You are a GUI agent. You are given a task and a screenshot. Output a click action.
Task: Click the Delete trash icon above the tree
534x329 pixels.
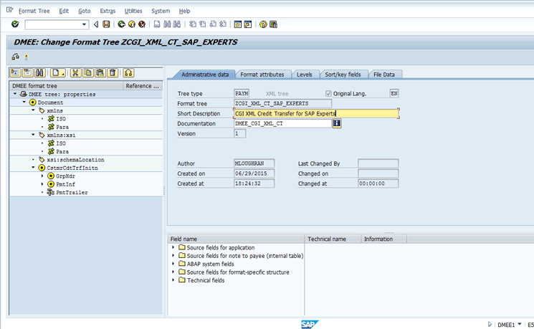pos(112,73)
